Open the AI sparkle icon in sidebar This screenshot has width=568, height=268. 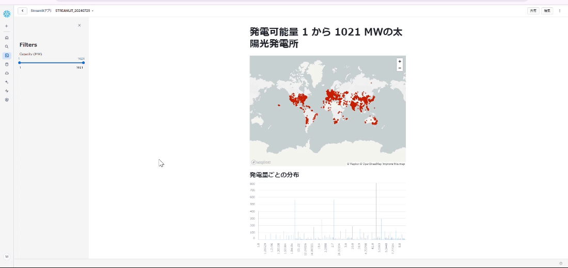click(7, 82)
